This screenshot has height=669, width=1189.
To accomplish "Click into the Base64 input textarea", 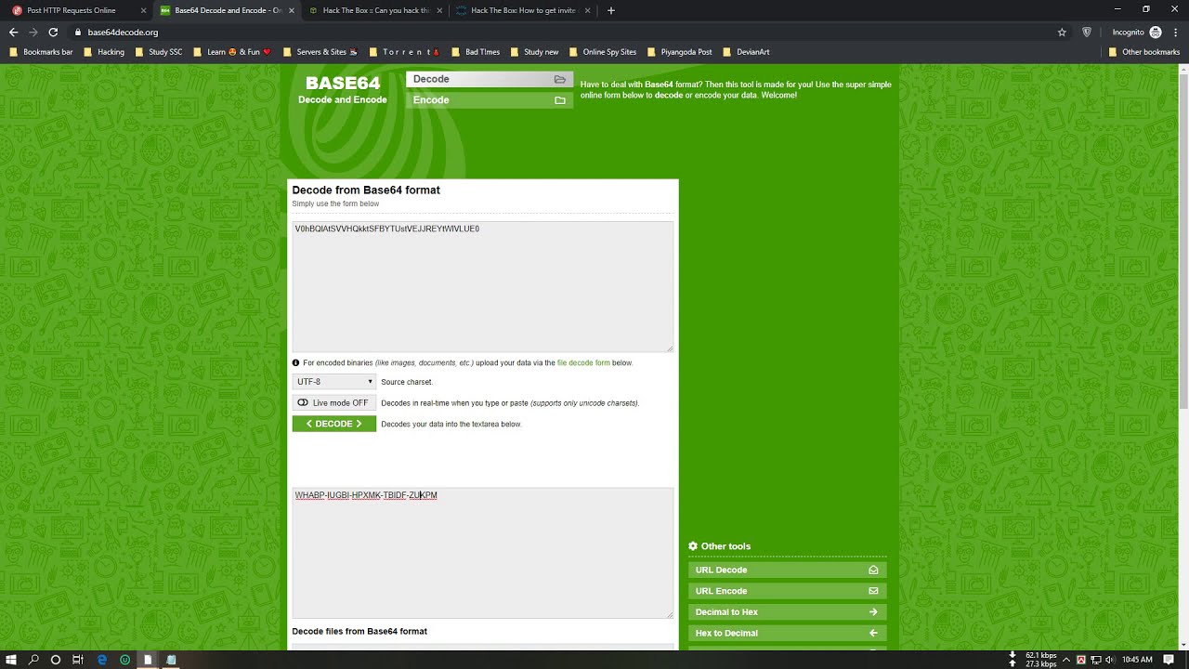I will pos(482,286).
